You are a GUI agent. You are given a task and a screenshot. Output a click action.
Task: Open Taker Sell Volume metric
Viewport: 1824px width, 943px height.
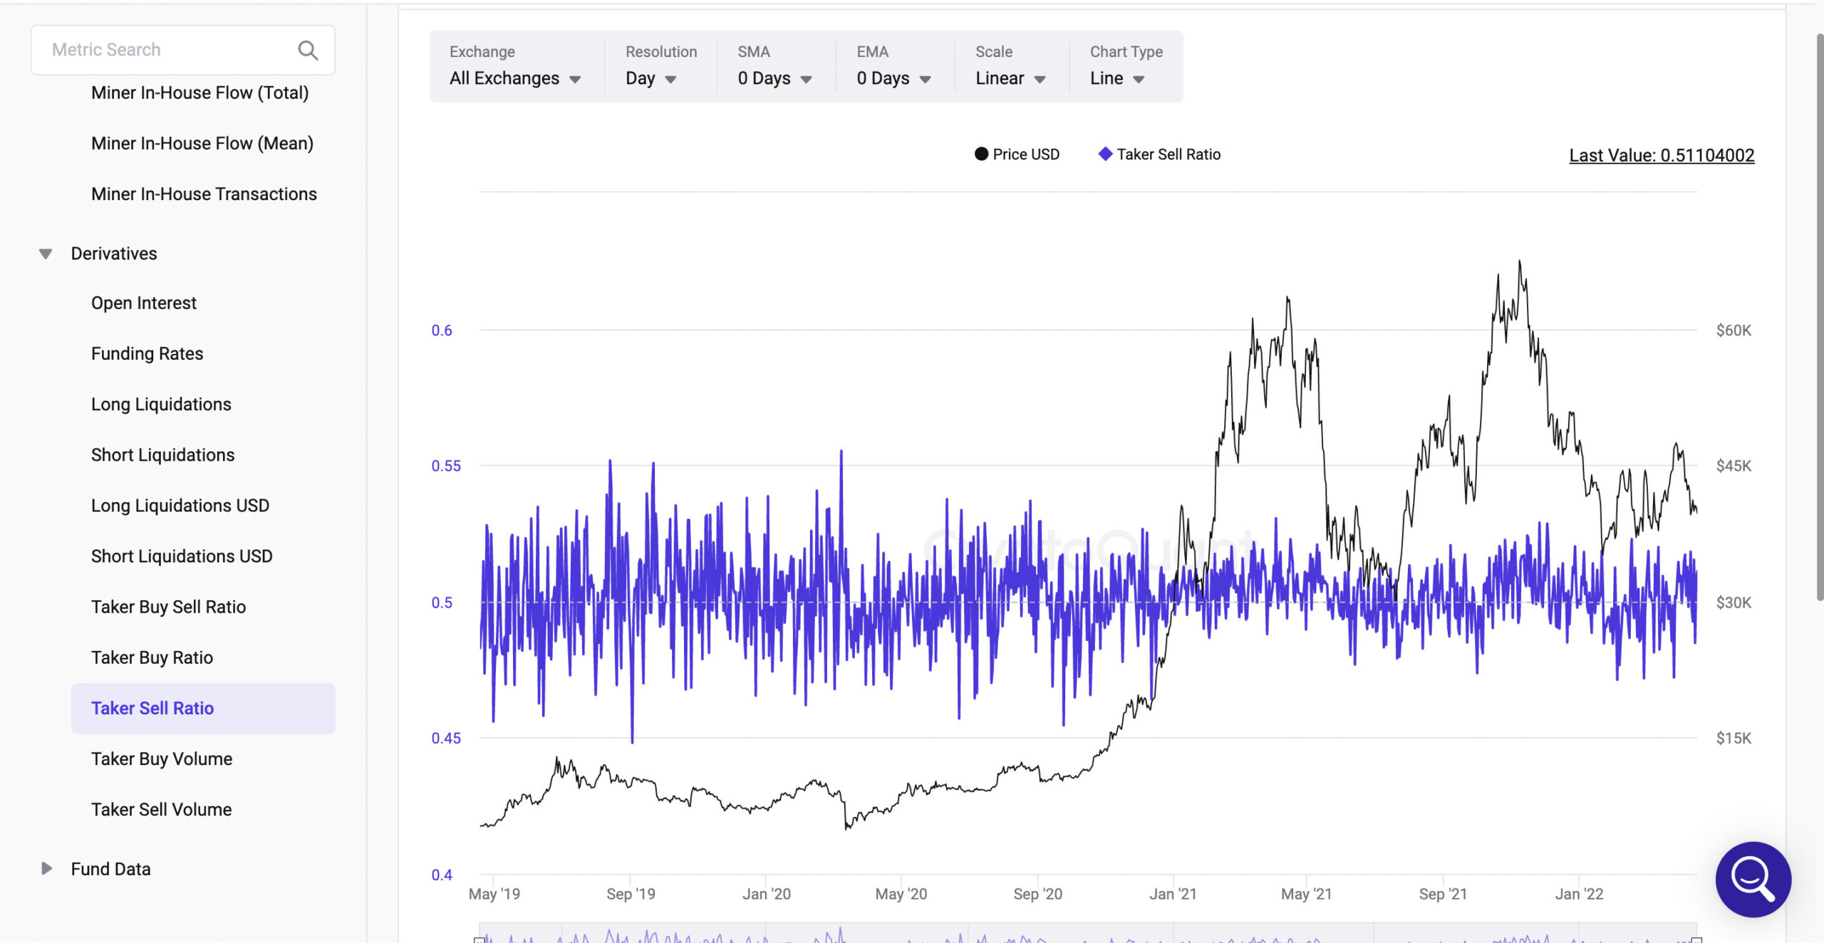pyautogui.click(x=162, y=809)
